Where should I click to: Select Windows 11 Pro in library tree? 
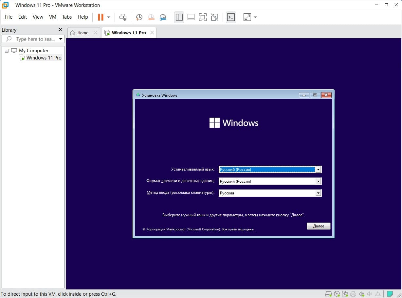click(x=44, y=58)
